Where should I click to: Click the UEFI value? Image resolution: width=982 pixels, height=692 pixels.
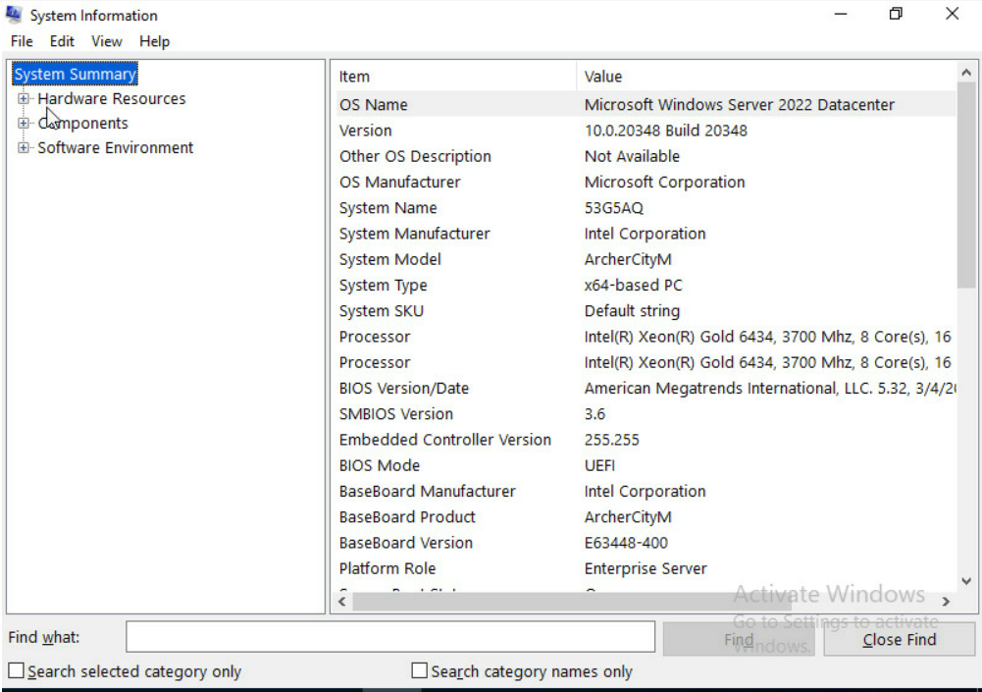pyautogui.click(x=599, y=465)
